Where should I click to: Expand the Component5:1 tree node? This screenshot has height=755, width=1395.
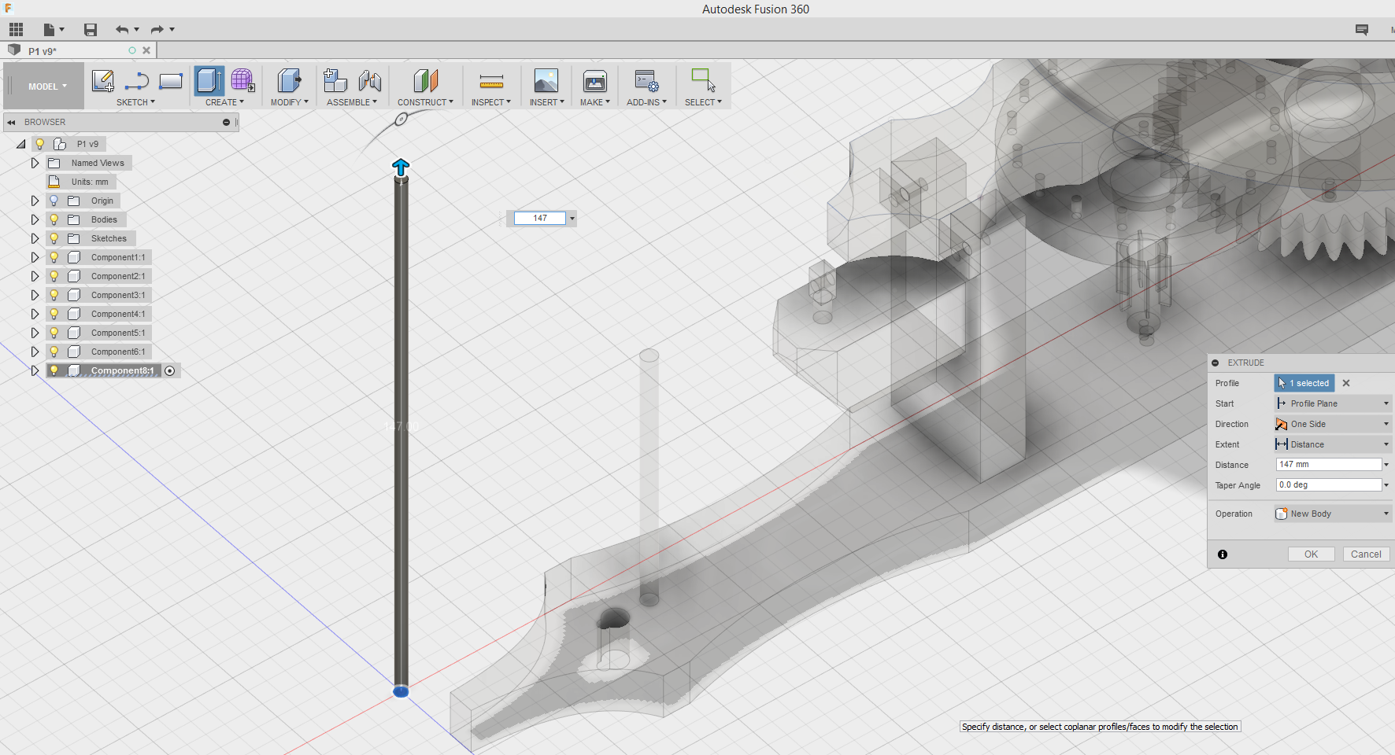pyautogui.click(x=35, y=333)
